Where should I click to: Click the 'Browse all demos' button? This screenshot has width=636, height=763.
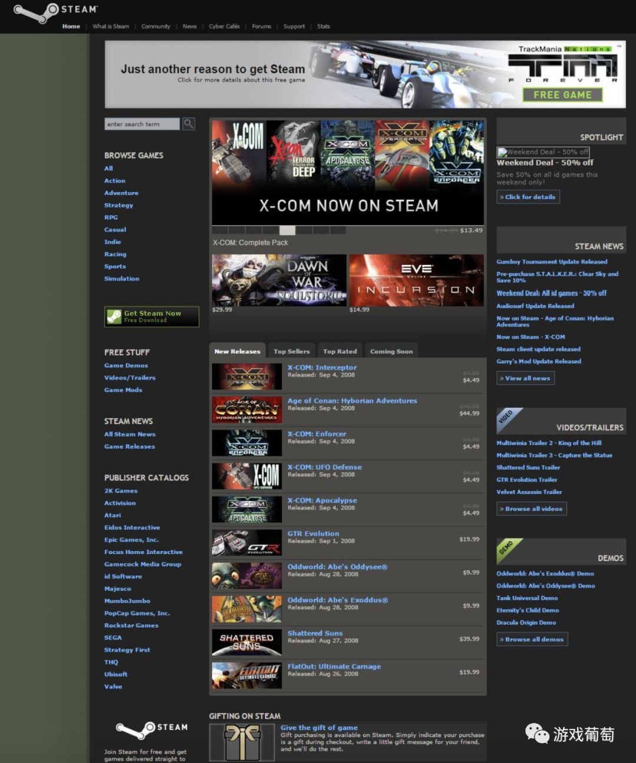click(x=532, y=639)
